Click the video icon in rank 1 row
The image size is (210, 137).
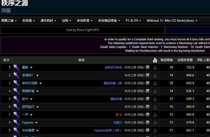(x=155, y=68)
